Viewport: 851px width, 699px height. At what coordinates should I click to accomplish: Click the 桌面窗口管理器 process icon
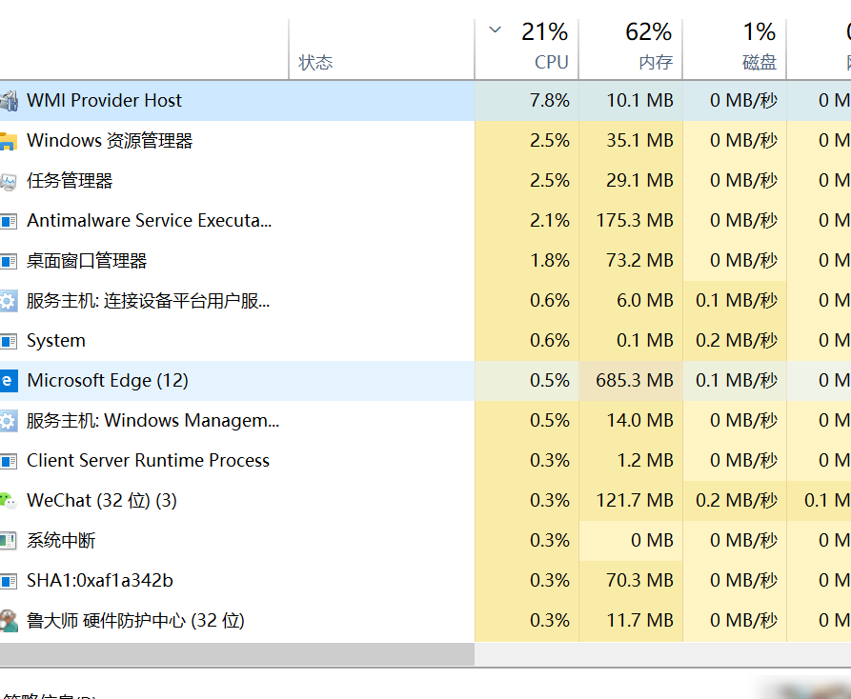pyautogui.click(x=9, y=261)
